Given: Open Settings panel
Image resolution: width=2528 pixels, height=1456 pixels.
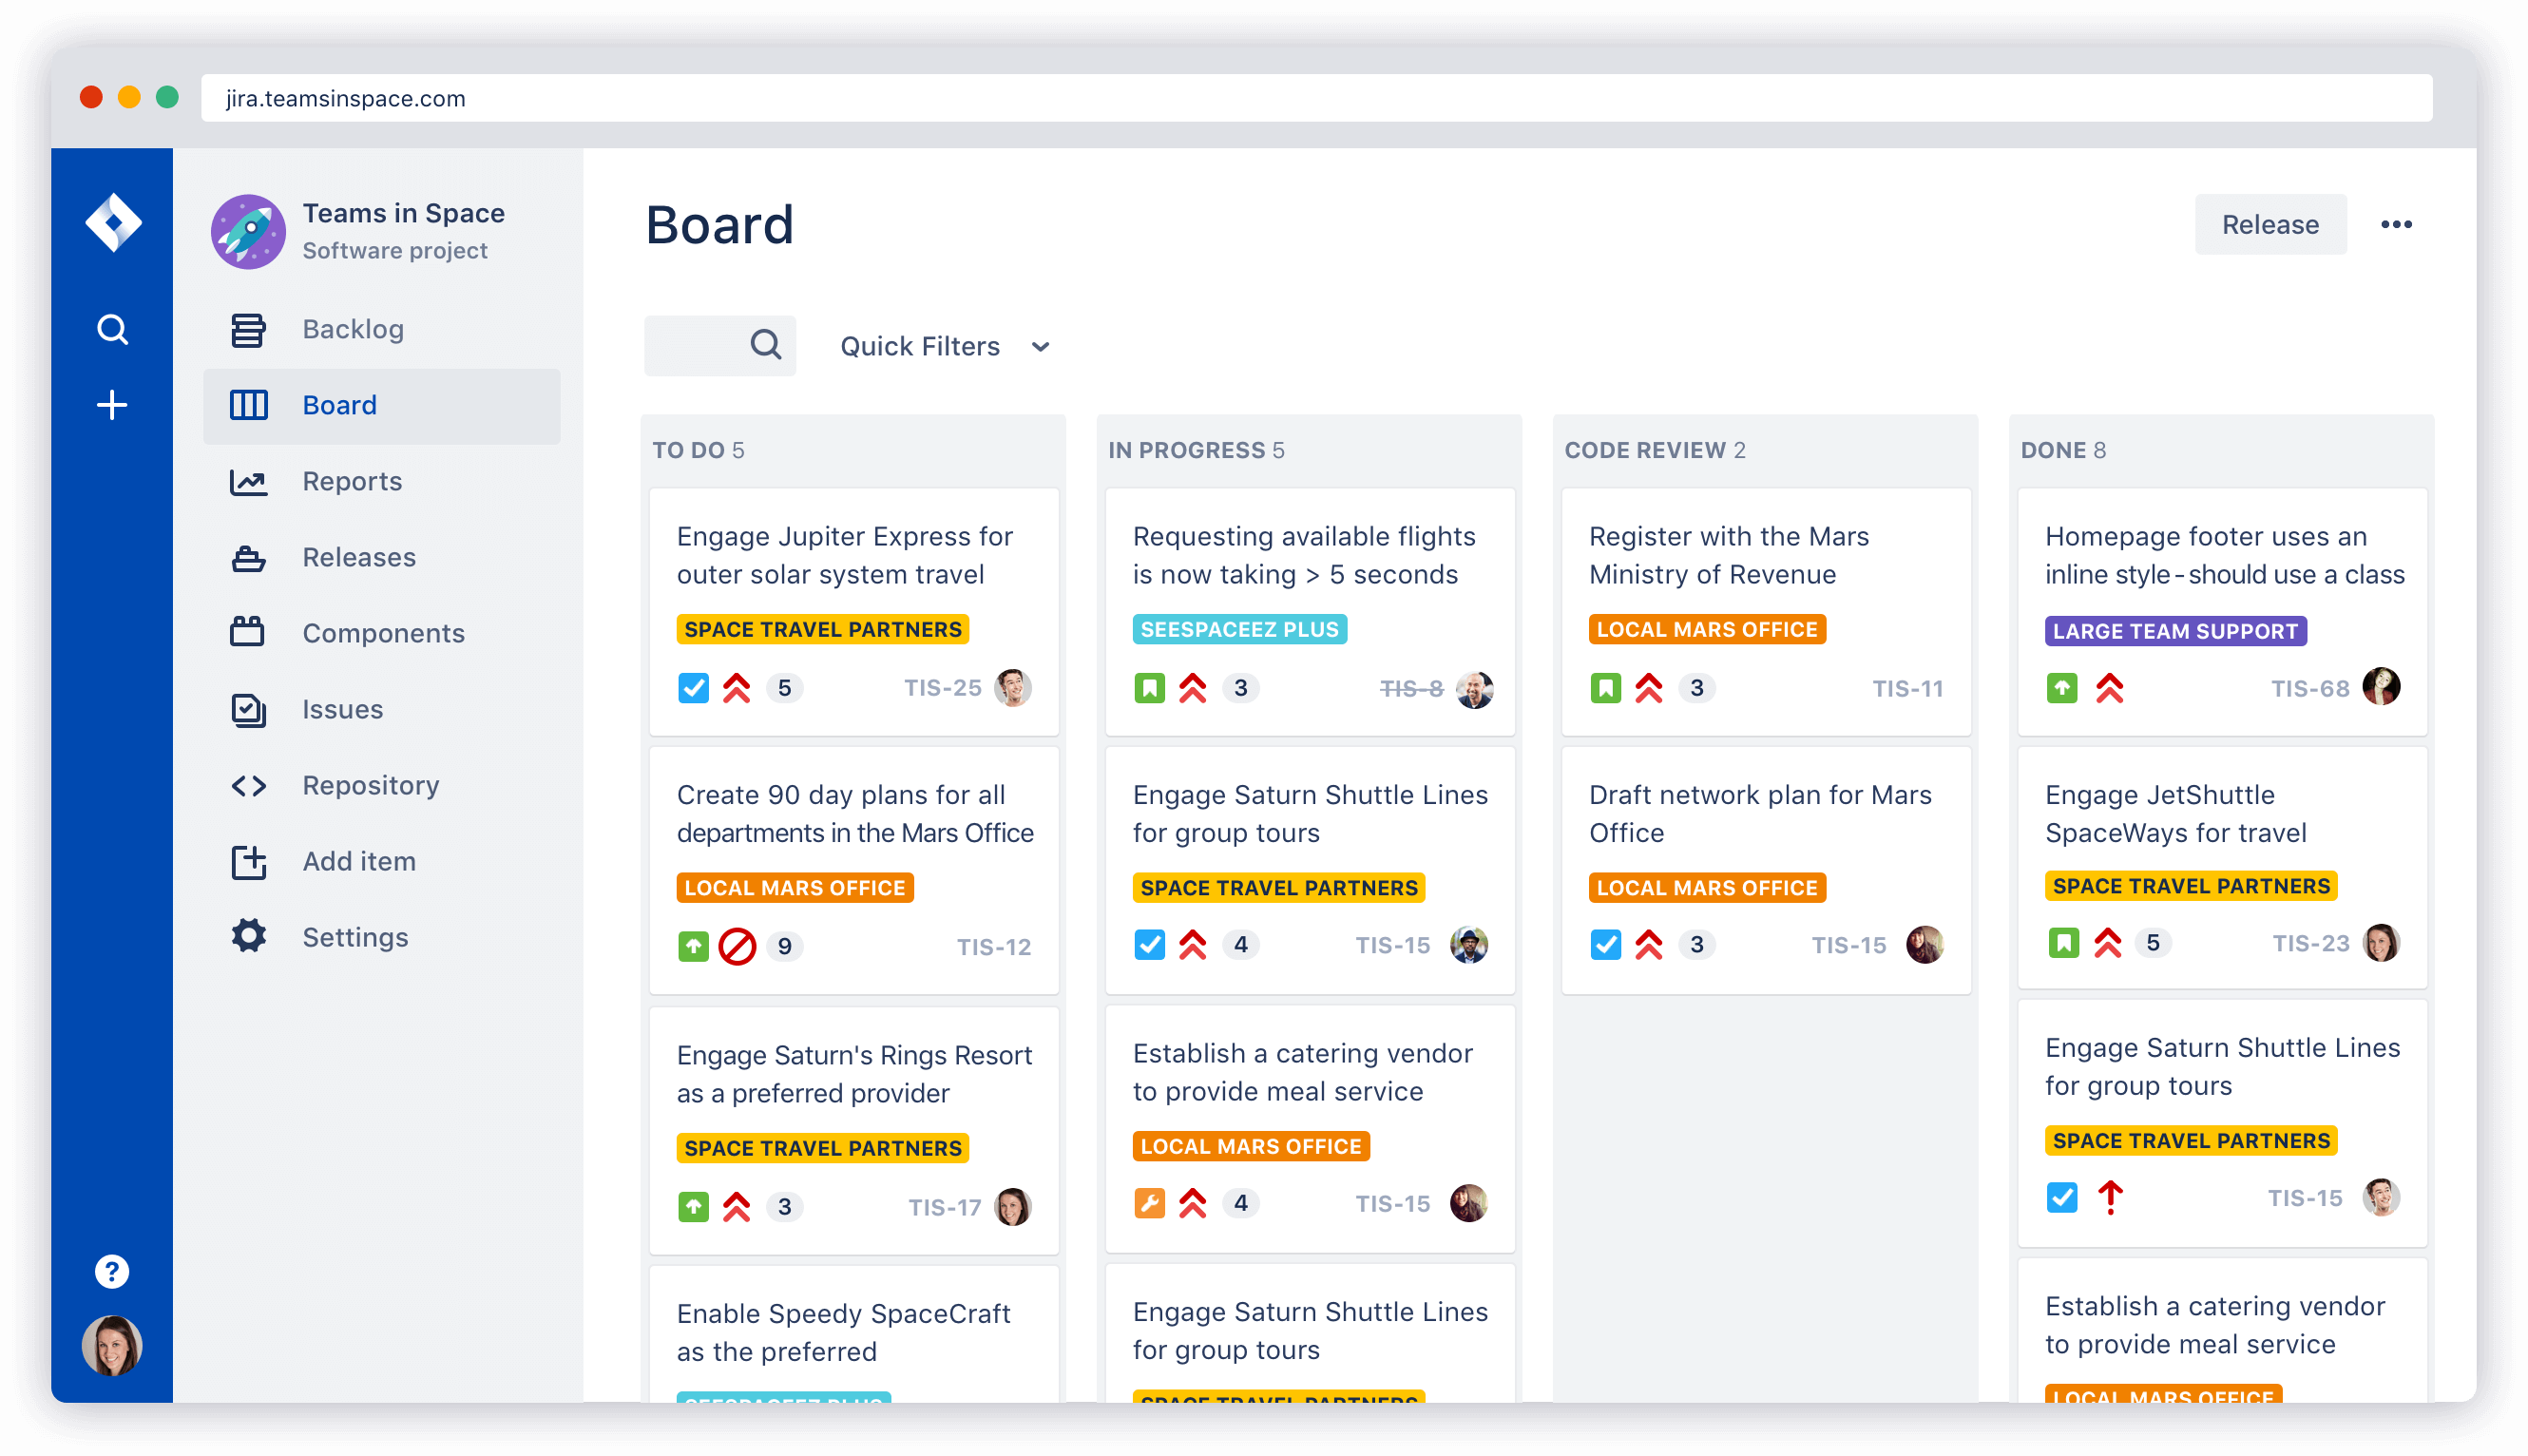Looking at the screenshot, I should pyautogui.click(x=354, y=937).
